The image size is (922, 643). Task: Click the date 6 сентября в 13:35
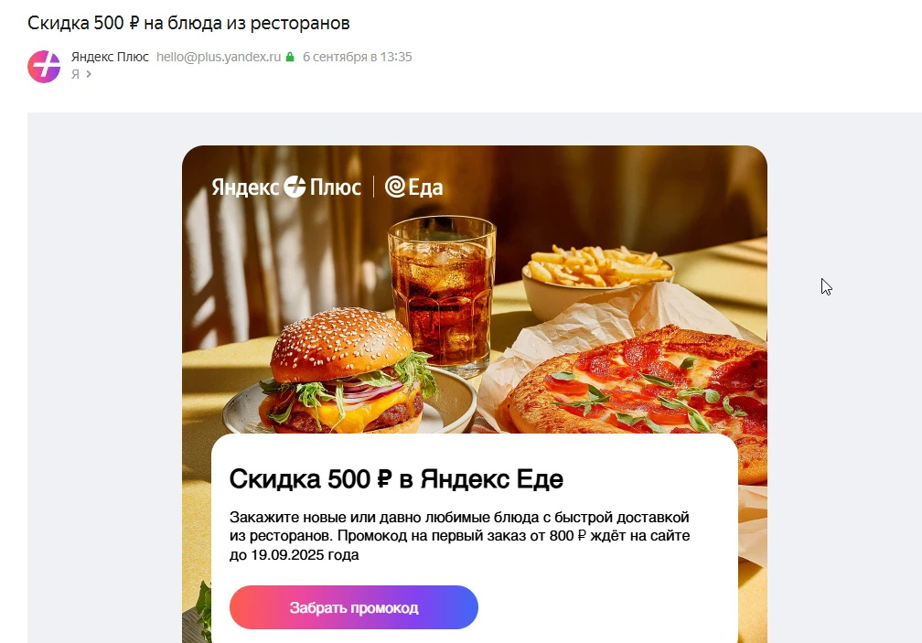coord(358,57)
